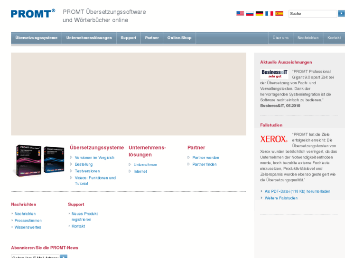The image size is (345, 258).
Task: Click the Fallstudien heading
Action: click(271, 125)
